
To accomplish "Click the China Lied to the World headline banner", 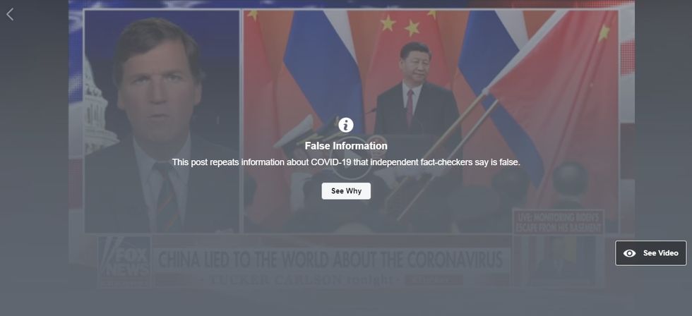I will (330, 260).
